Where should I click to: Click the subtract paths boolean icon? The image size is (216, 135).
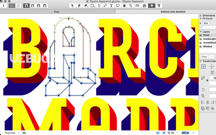coord(208,108)
